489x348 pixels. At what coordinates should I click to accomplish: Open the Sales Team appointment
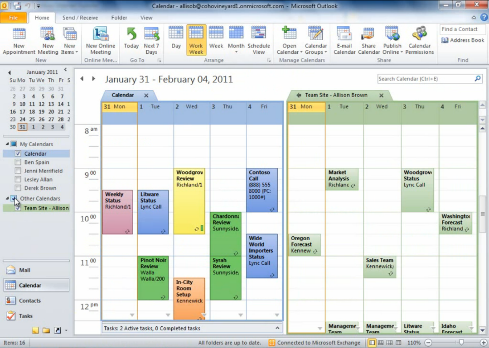point(379,267)
